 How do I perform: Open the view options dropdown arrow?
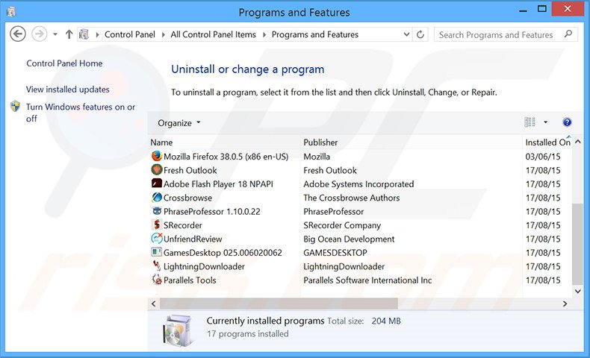click(546, 122)
